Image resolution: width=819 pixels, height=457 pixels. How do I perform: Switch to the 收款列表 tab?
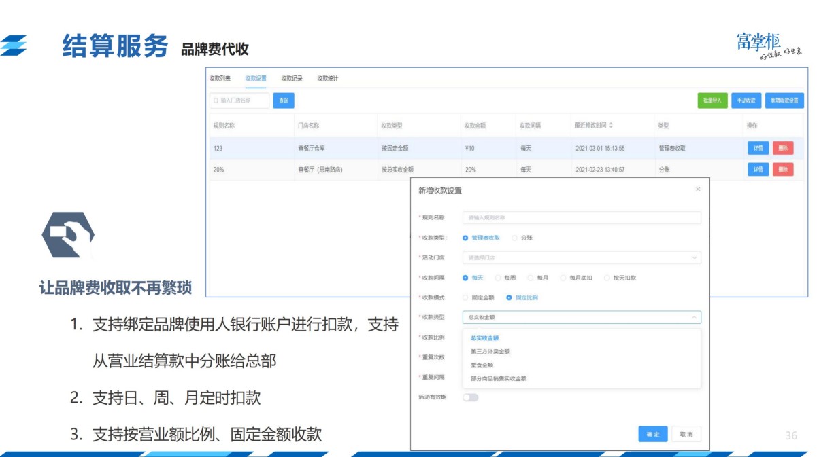220,79
